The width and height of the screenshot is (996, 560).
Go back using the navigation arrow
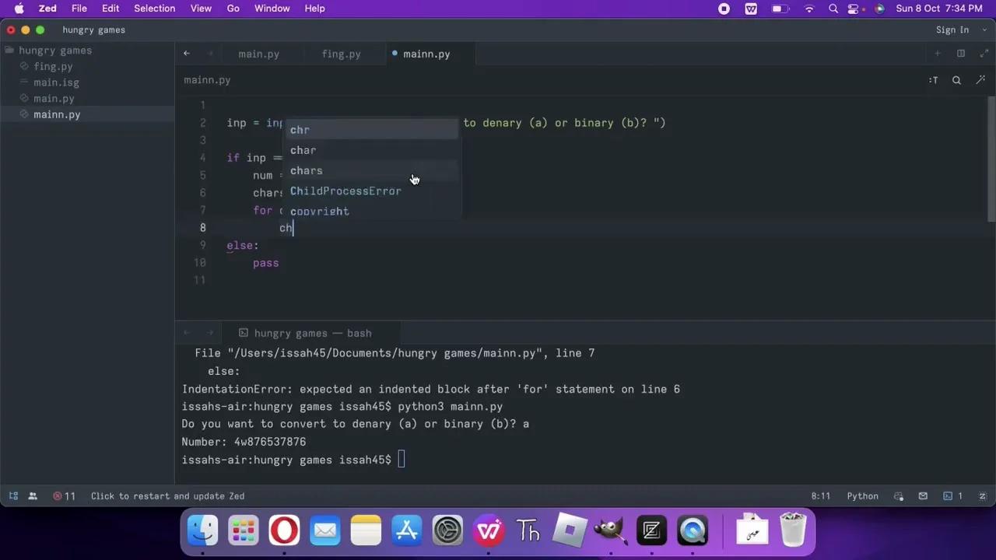(x=187, y=54)
